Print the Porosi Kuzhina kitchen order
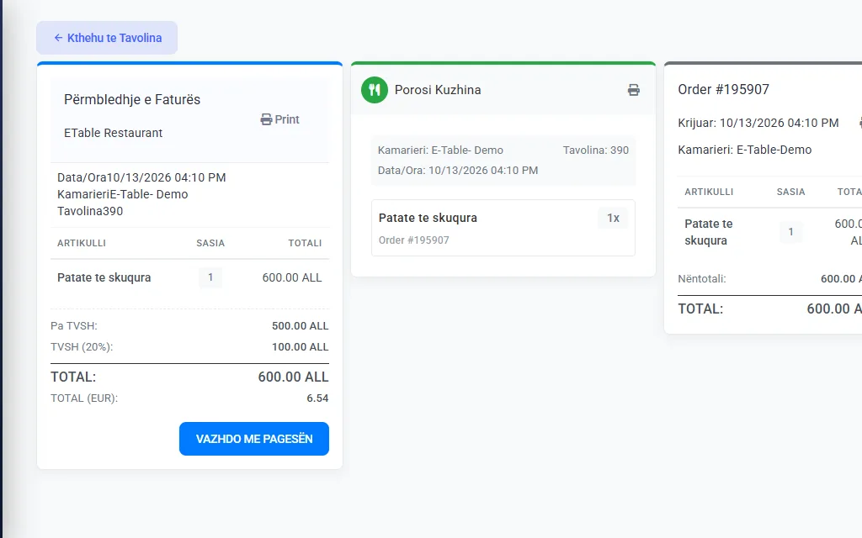Viewport: 862px width, 538px height. click(x=633, y=90)
